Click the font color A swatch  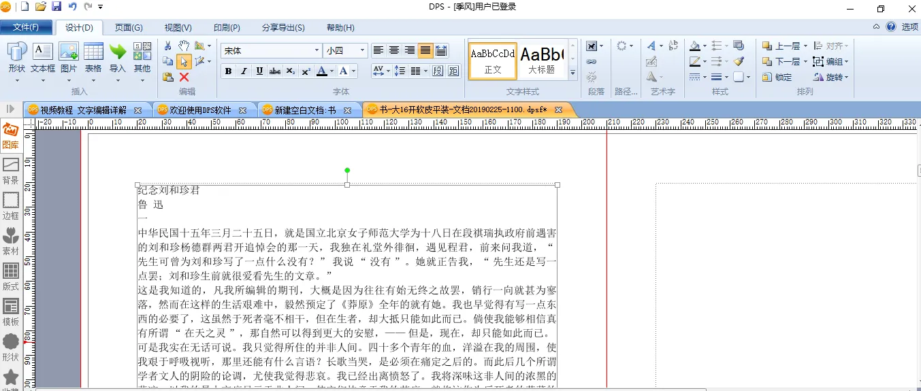321,71
